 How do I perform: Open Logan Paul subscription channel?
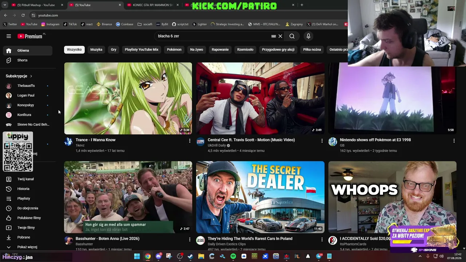(x=28, y=95)
